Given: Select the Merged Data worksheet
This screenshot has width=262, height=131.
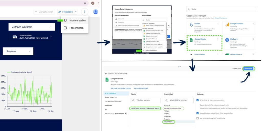Looking at the screenshot, I should pyautogui.click(x=169, y=122).
